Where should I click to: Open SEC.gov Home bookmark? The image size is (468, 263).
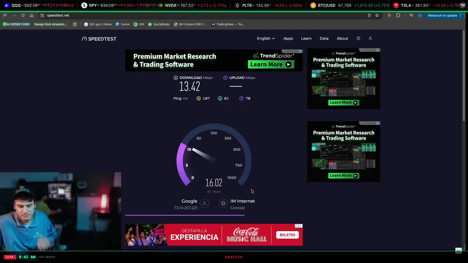[x=98, y=24]
